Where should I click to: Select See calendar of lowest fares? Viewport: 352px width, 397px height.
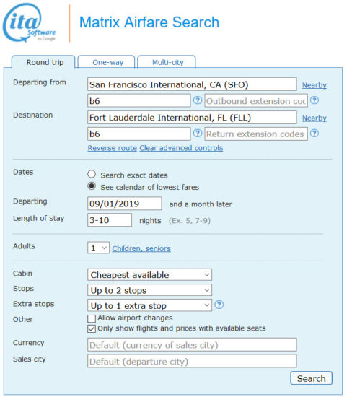point(92,186)
